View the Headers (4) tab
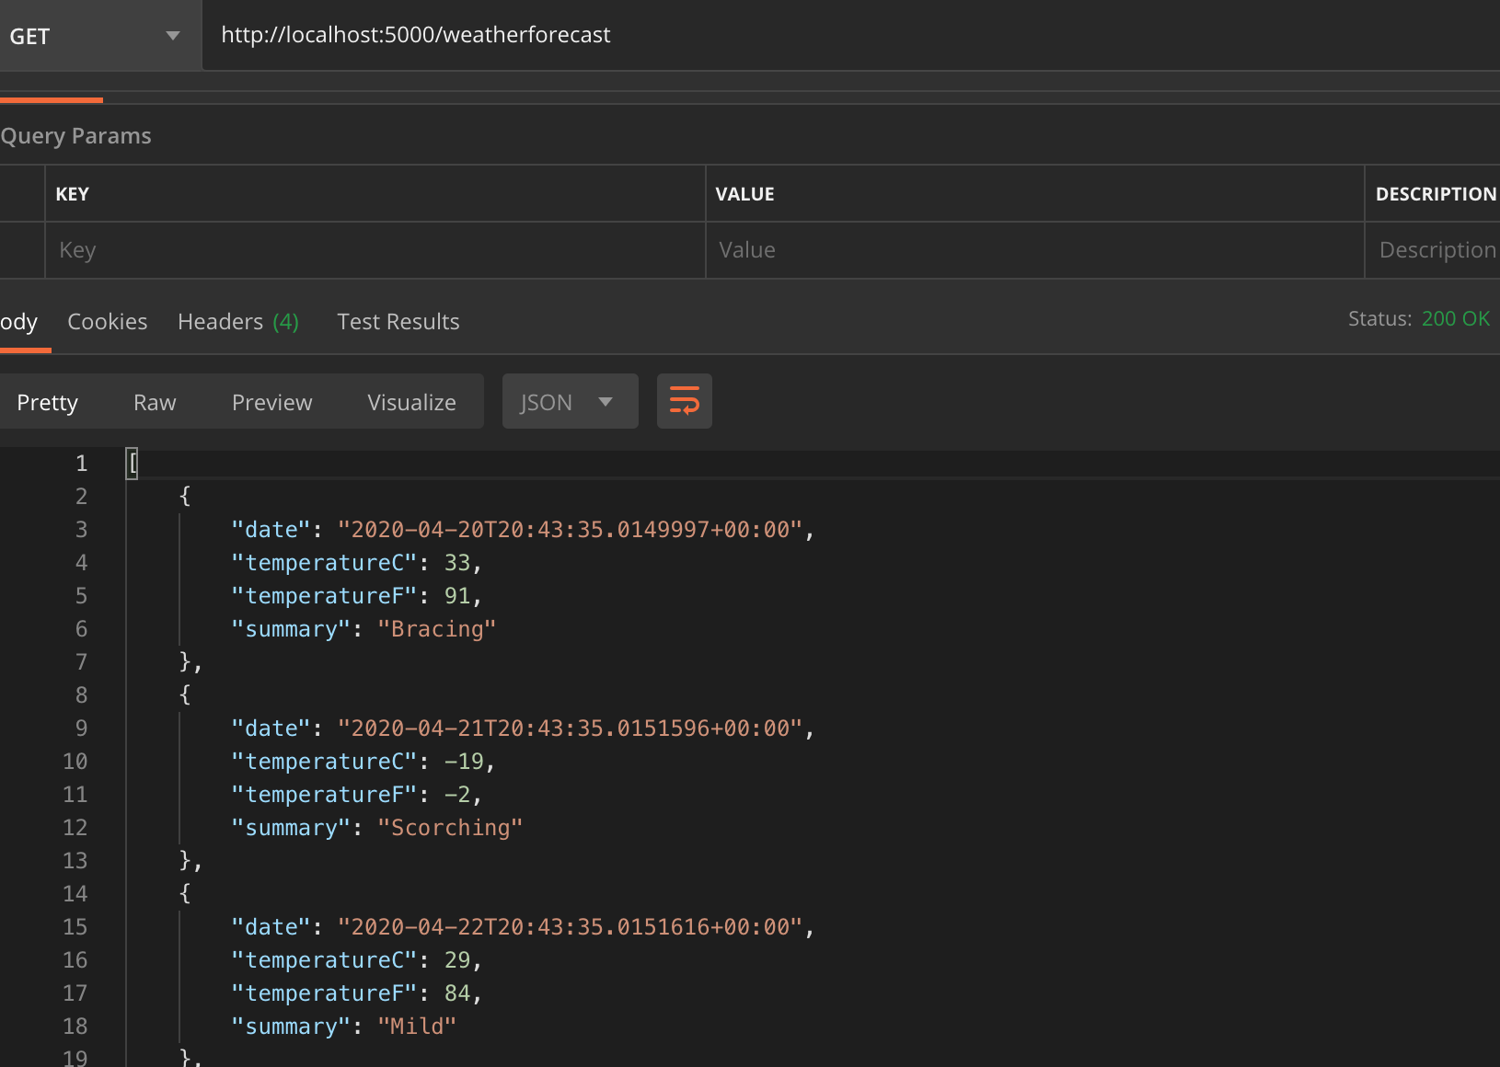The width and height of the screenshot is (1500, 1067). [x=238, y=321]
